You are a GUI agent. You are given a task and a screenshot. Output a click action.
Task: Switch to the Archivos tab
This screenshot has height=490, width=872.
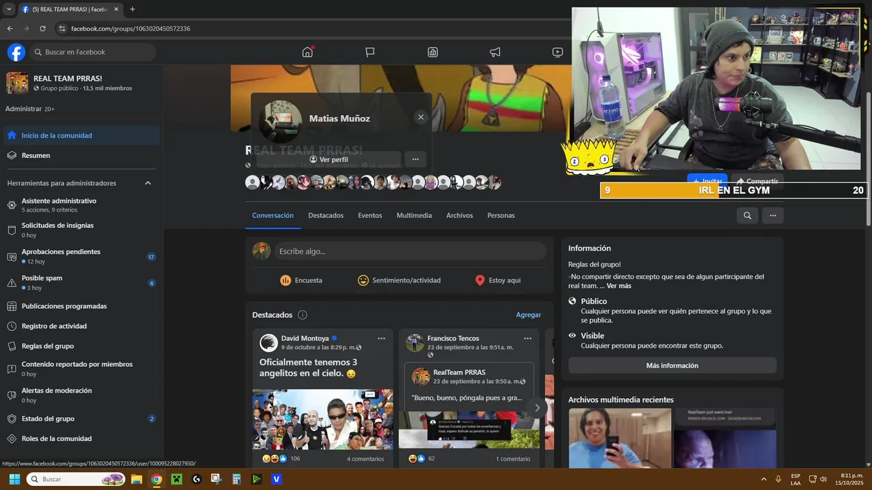click(460, 215)
